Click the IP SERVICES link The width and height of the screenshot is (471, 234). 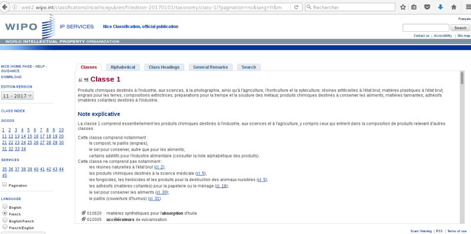point(77,26)
